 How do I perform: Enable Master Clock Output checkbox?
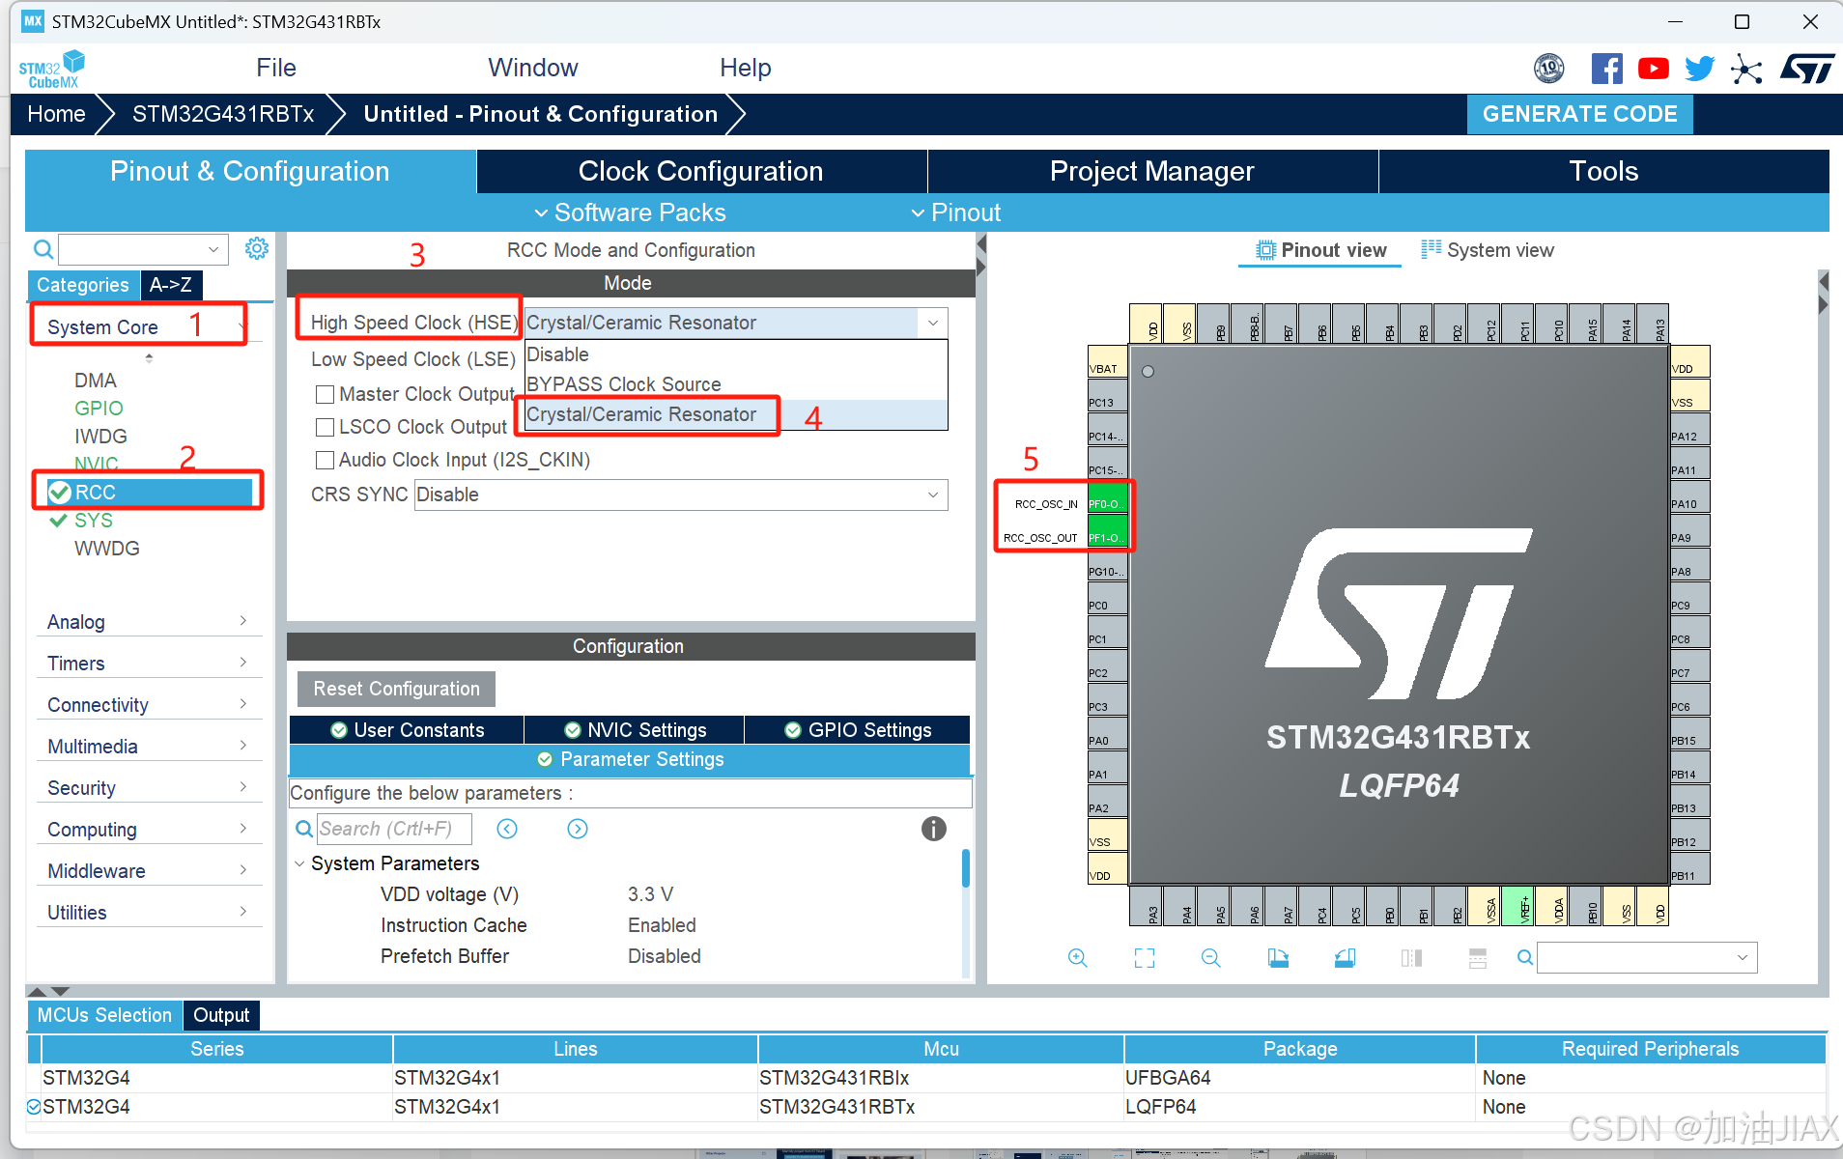tap(326, 394)
